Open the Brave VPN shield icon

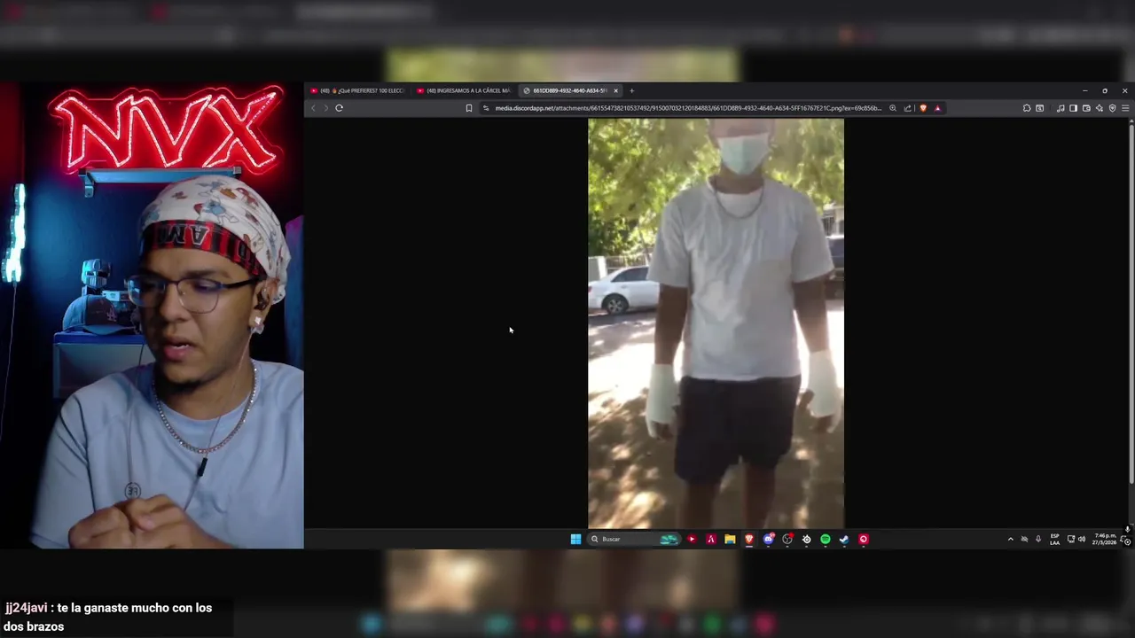click(1112, 108)
